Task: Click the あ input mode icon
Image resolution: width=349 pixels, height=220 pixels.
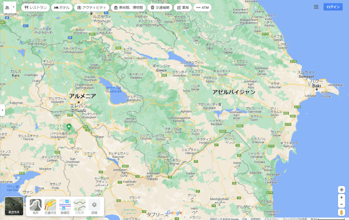Action: tap(7, 7)
